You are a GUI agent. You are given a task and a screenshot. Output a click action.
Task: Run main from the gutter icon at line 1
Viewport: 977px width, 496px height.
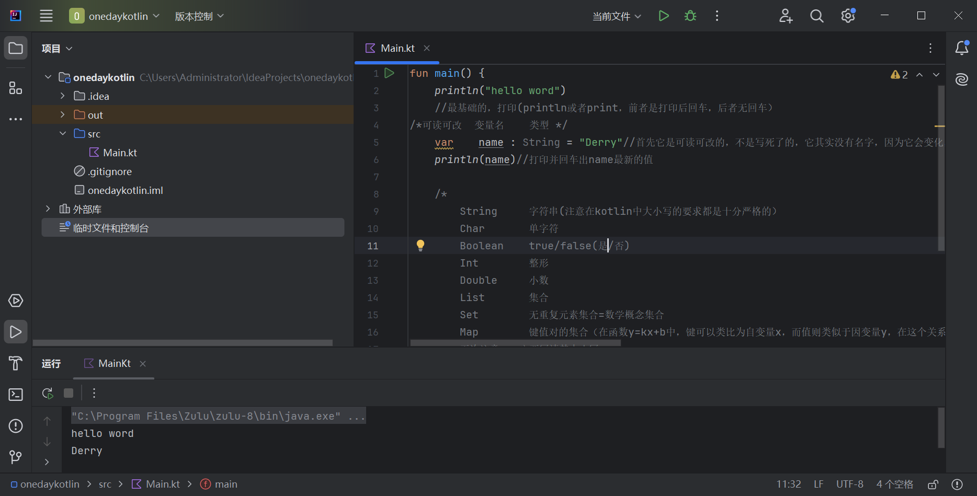click(390, 73)
